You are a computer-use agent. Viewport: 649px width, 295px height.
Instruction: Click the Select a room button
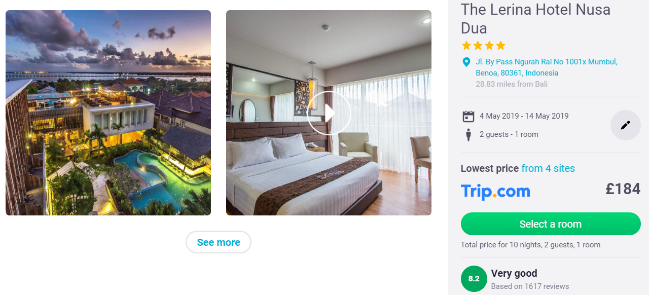551,224
